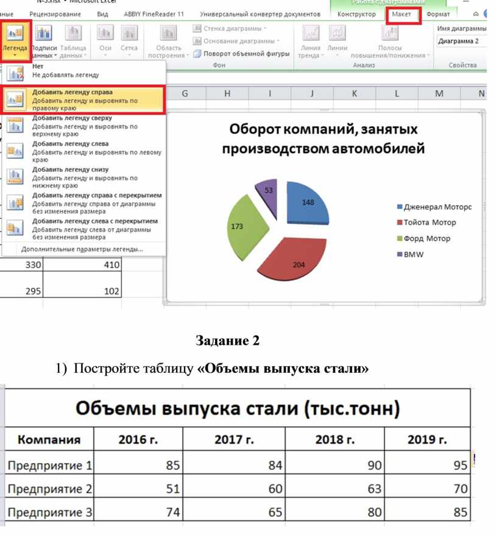Open the Рецензирование ribbon tab
Image resolution: width=497 pixels, height=535 pixels.
tap(55, 15)
